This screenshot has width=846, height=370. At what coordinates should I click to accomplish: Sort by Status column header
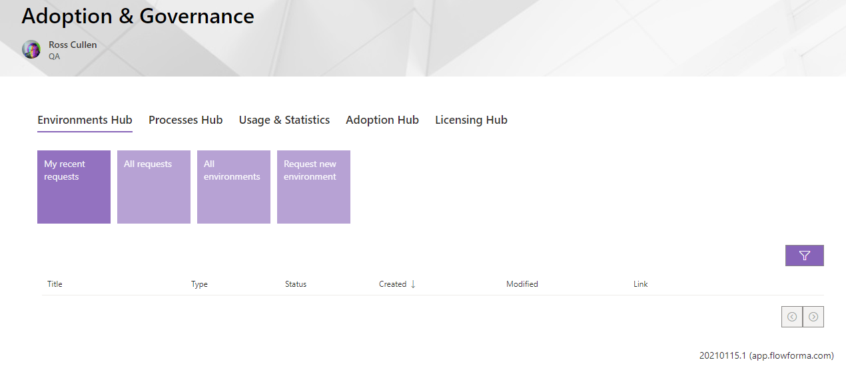click(x=296, y=284)
